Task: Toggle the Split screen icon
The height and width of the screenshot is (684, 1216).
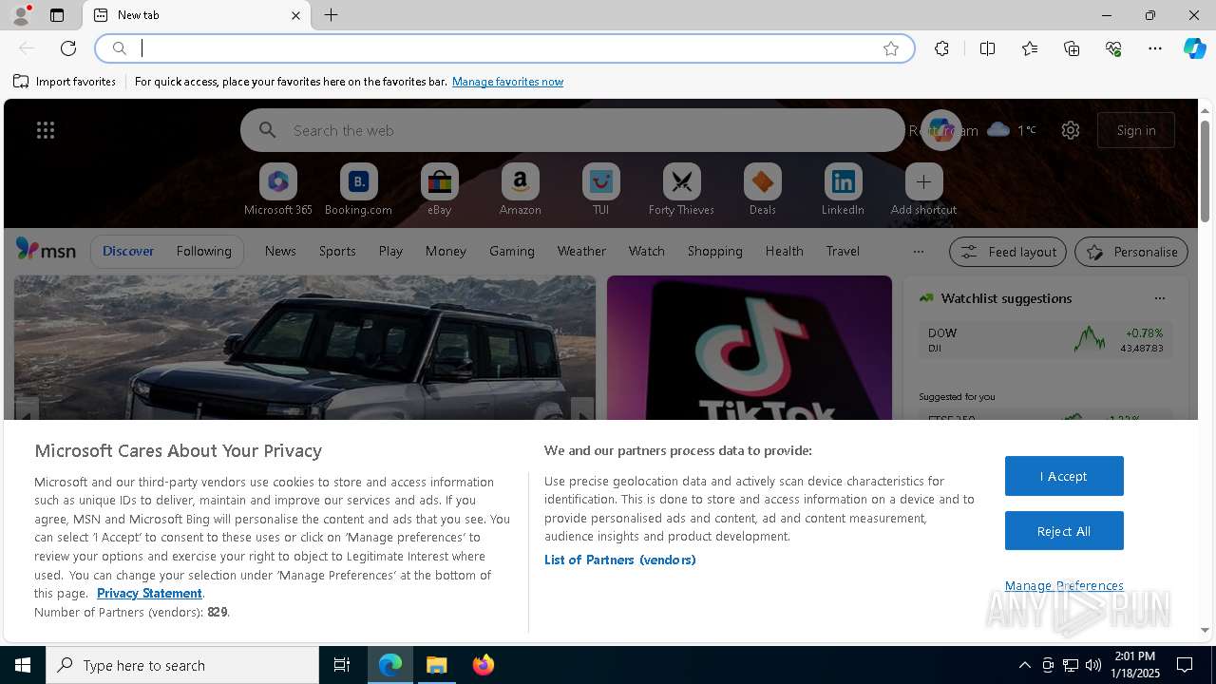Action: [987, 48]
